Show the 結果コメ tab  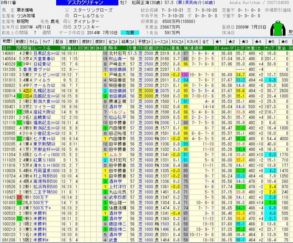[x=128, y=42]
